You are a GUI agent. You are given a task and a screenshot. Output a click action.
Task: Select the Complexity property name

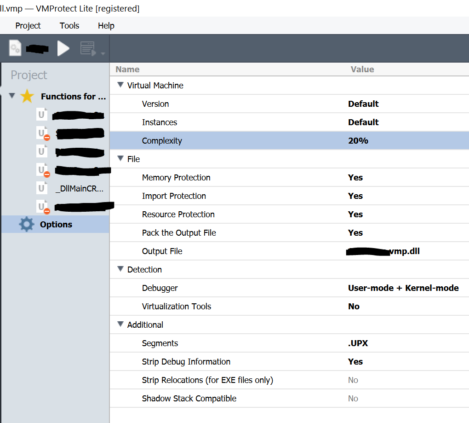coord(162,141)
